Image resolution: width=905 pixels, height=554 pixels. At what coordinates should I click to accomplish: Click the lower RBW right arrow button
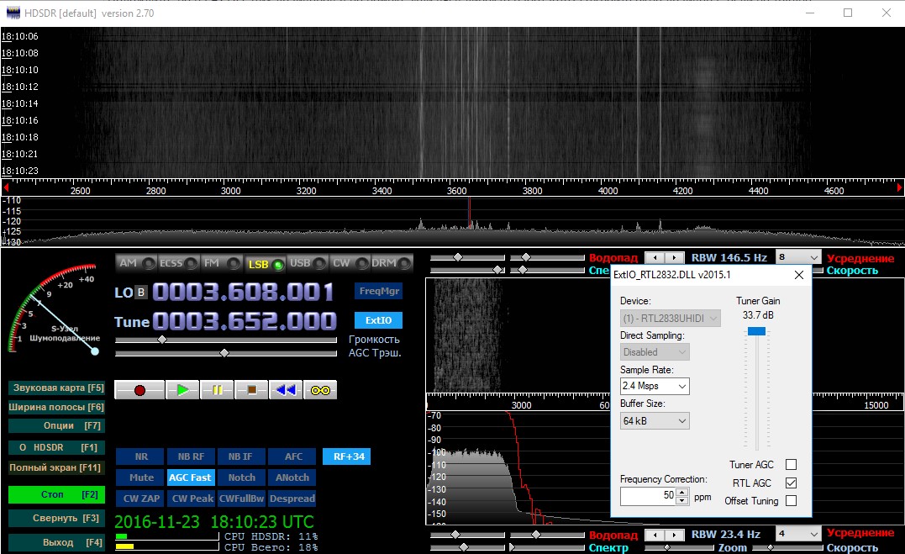click(x=674, y=535)
